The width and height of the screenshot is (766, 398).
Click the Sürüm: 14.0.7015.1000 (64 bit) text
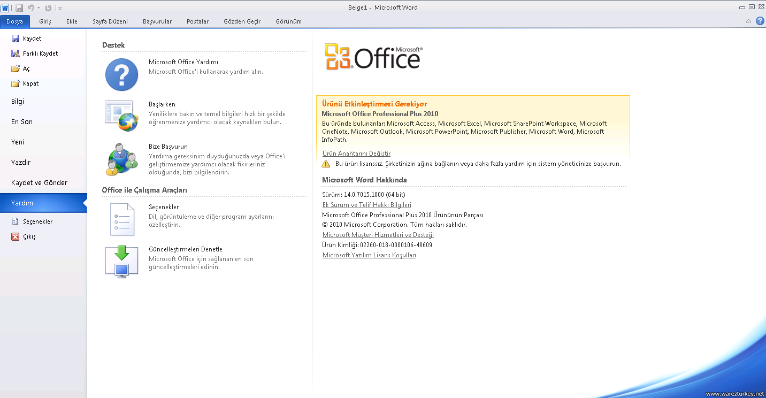tap(364, 195)
